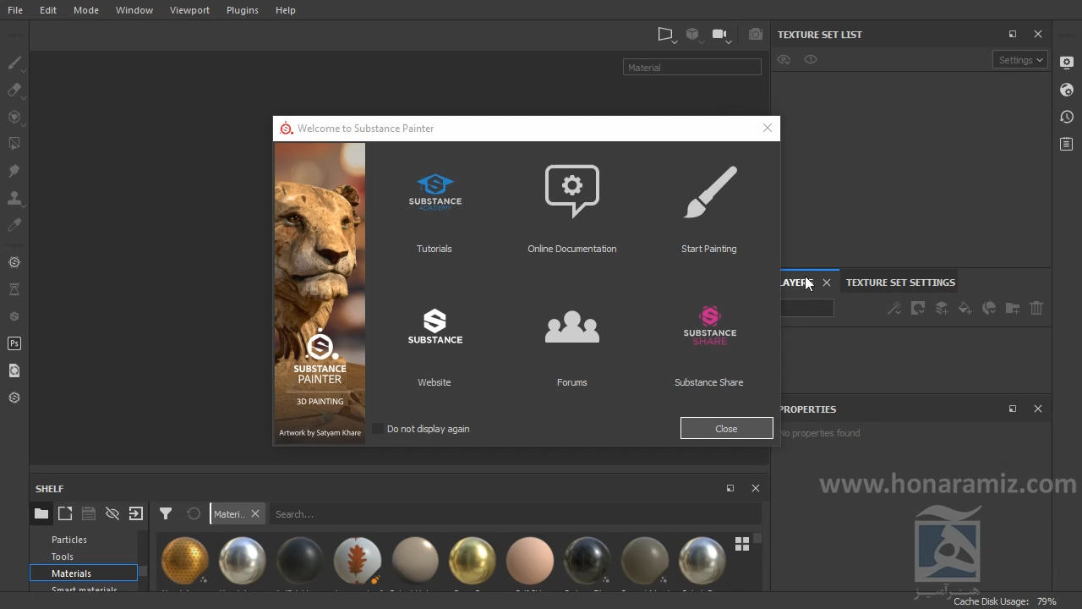The height and width of the screenshot is (609, 1082).
Task: Select Particles in Shelf category list
Action: (x=69, y=540)
